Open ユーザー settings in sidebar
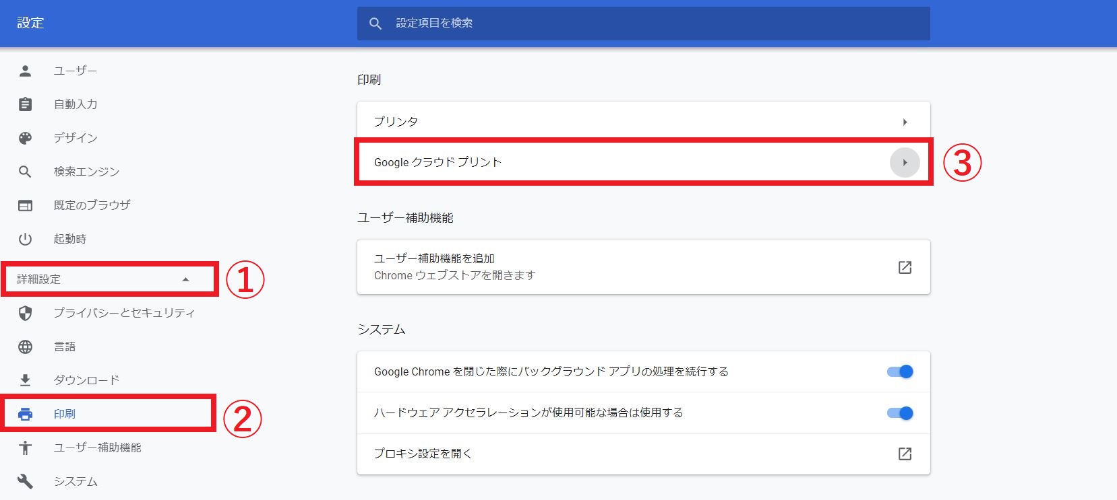1117x500 pixels. pos(76,71)
